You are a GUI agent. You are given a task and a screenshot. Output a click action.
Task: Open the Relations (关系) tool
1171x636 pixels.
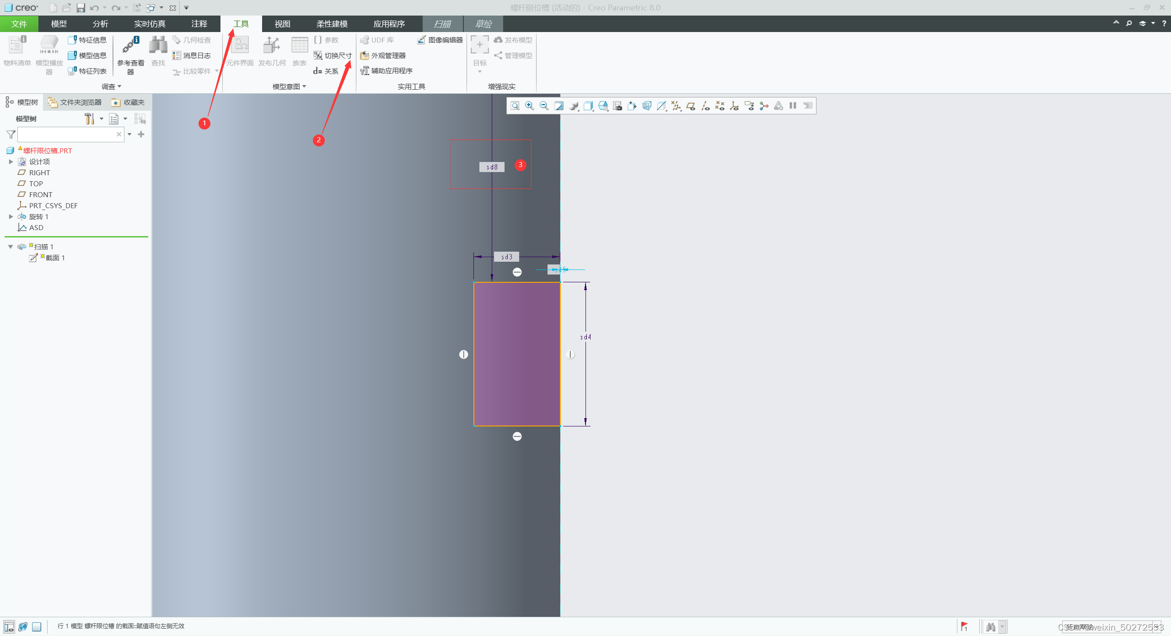[326, 71]
